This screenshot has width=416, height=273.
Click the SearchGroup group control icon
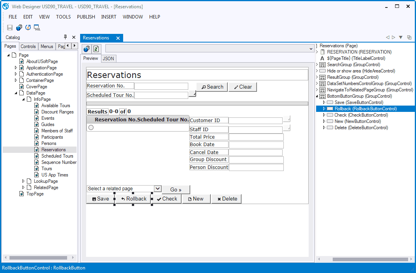[x=322, y=65]
